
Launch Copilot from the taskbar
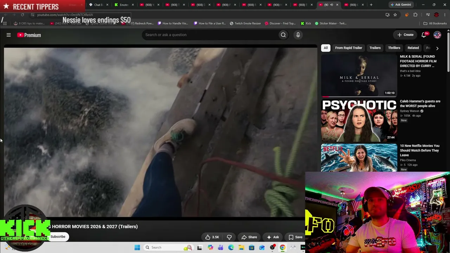(210, 247)
